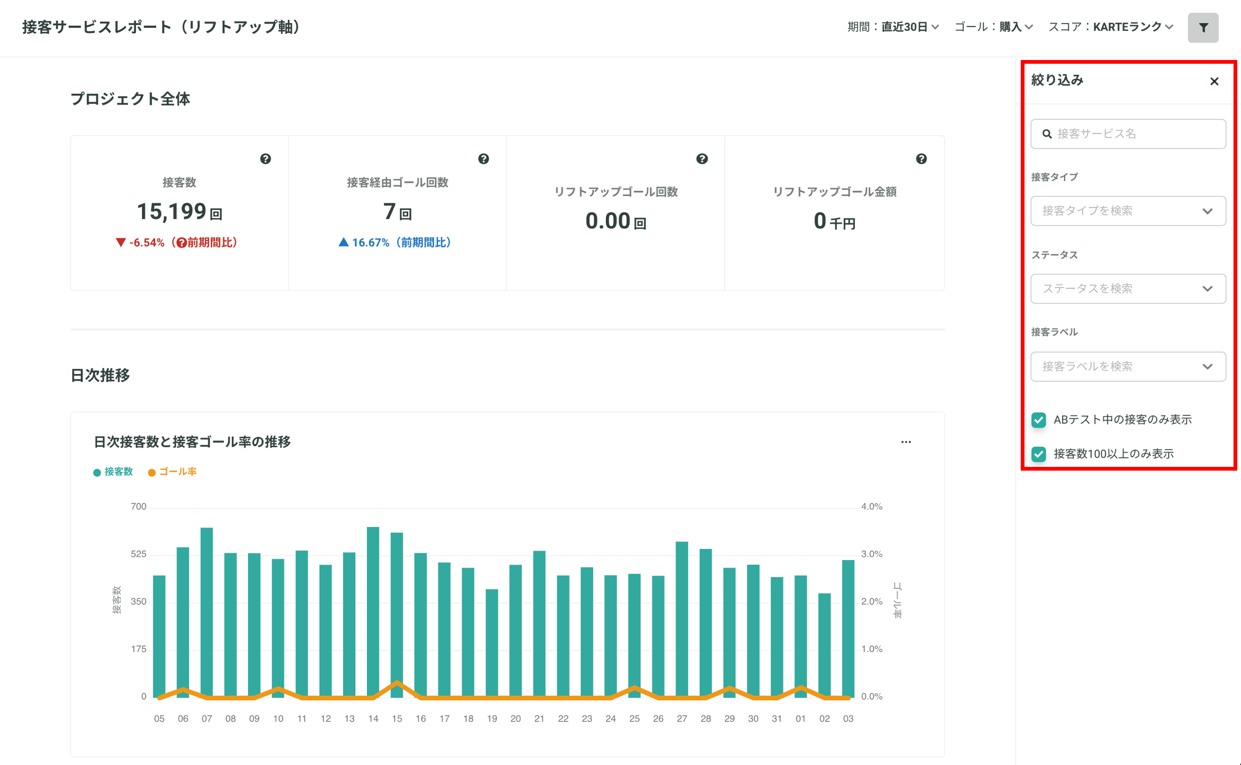Open the chart options ellipsis menu
This screenshot has width=1241, height=765.
pos(906,442)
